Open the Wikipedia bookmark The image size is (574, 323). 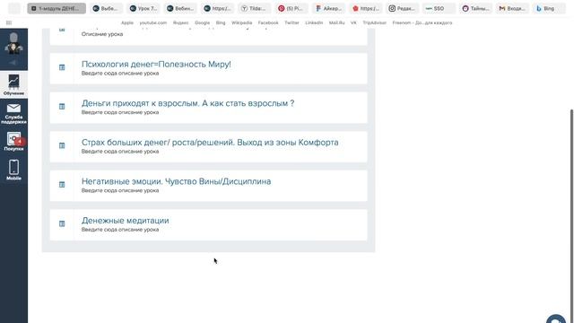(x=241, y=22)
